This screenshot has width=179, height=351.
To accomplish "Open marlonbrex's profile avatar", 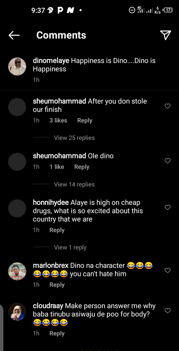I will (17, 271).
